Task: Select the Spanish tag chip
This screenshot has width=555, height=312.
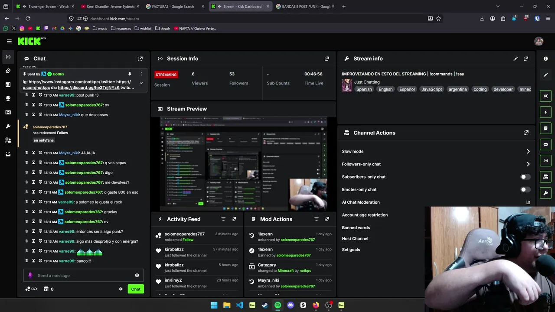Action: click(364, 89)
